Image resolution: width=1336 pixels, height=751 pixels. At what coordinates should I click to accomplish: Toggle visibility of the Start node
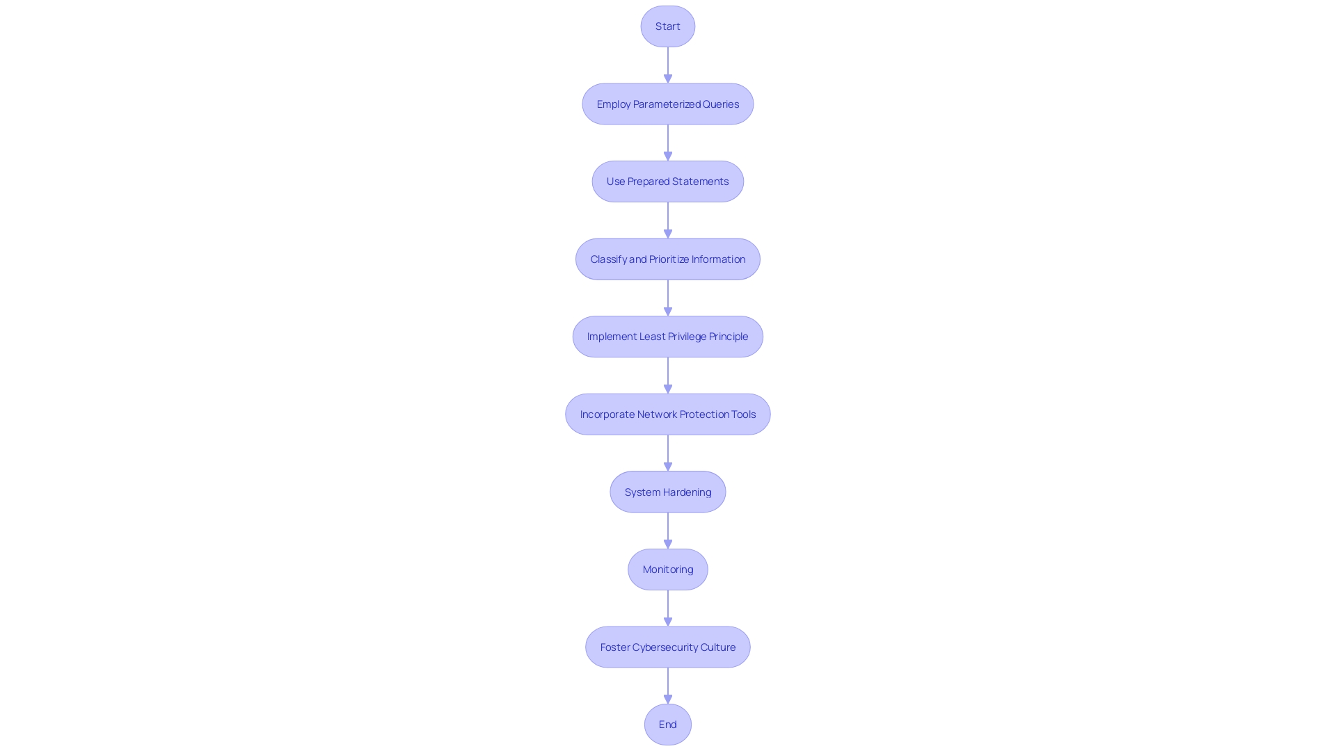pos(668,26)
